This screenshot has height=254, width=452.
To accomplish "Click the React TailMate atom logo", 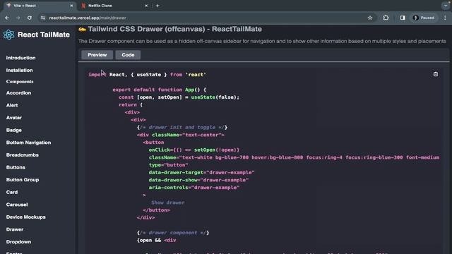I will coord(8,35).
